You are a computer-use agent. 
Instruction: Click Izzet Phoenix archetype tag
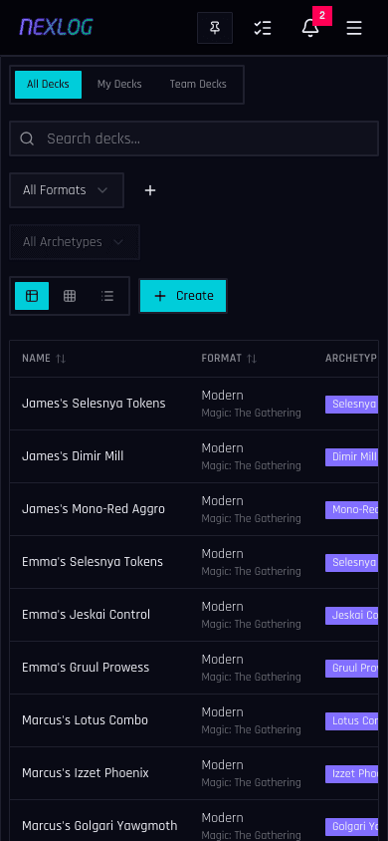351,773
